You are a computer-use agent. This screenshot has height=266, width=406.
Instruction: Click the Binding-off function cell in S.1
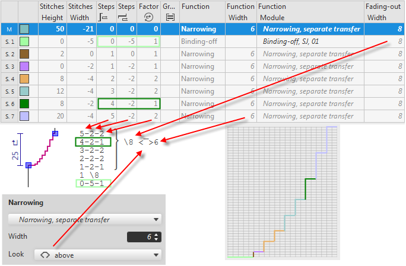click(202, 41)
